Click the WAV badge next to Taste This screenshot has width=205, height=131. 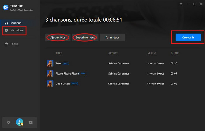(x=65, y=63)
